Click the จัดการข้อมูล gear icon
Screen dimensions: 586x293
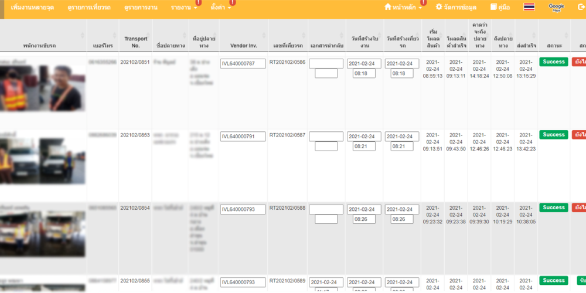439,7
